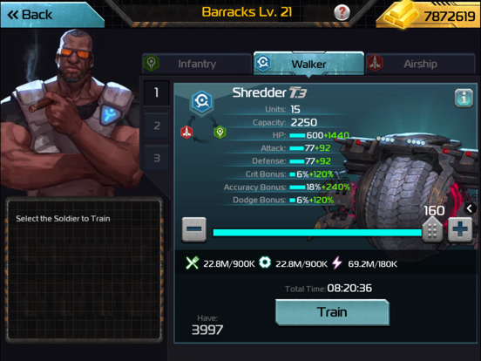Image resolution: width=481 pixels, height=361 pixels.
Task: Switch to the Infantry tab
Action: tap(197, 64)
